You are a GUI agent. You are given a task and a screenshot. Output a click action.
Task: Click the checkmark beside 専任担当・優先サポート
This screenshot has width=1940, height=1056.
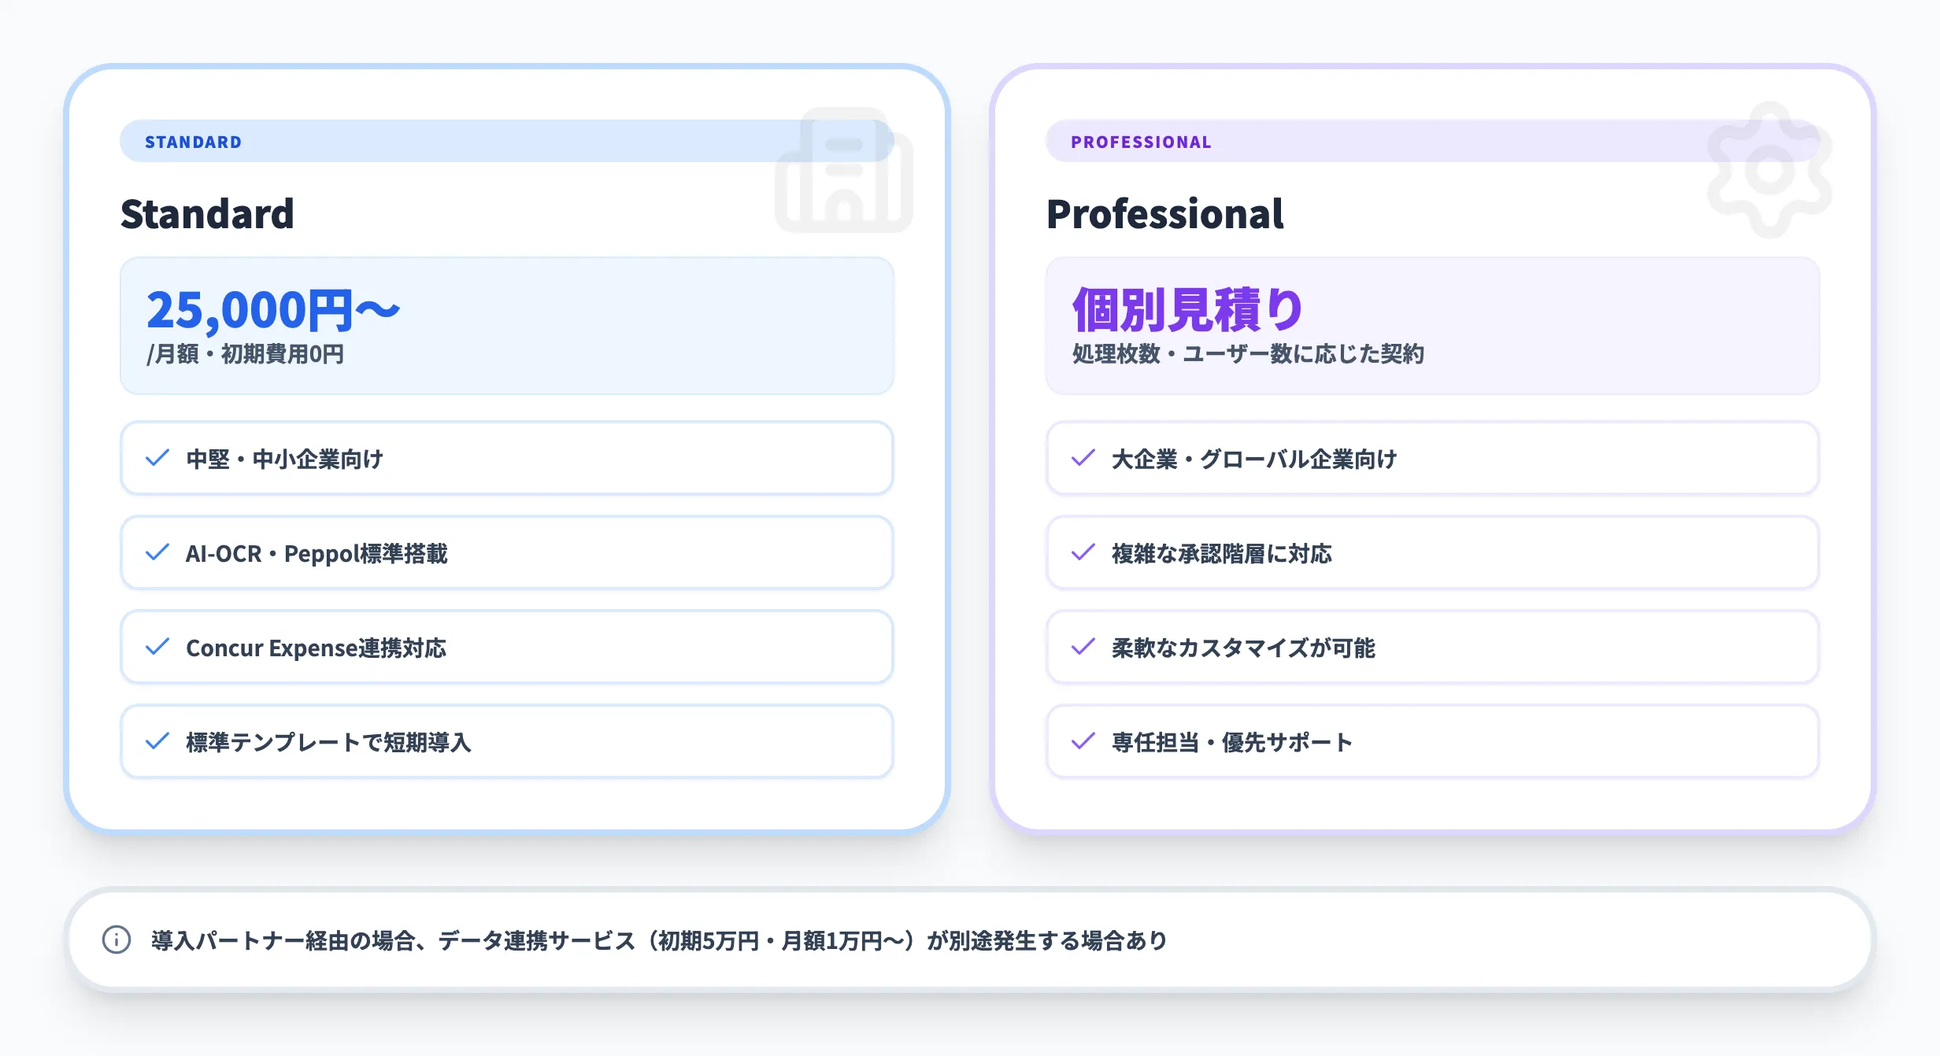coord(1084,740)
